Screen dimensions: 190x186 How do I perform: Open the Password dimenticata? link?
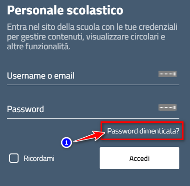(143, 131)
